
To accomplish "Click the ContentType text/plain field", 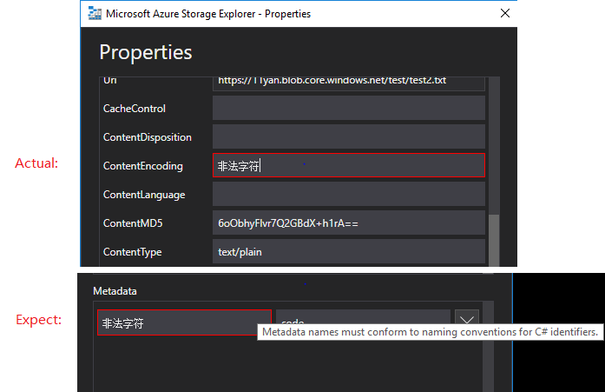I will click(x=349, y=251).
